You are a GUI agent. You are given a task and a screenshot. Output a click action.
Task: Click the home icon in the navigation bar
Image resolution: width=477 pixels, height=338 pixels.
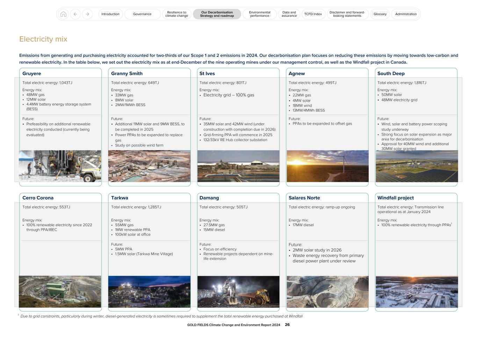pos(64,14)
